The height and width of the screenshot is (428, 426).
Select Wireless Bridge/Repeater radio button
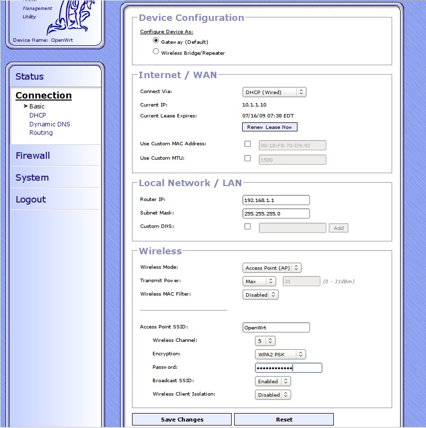[x=156, y=51]
